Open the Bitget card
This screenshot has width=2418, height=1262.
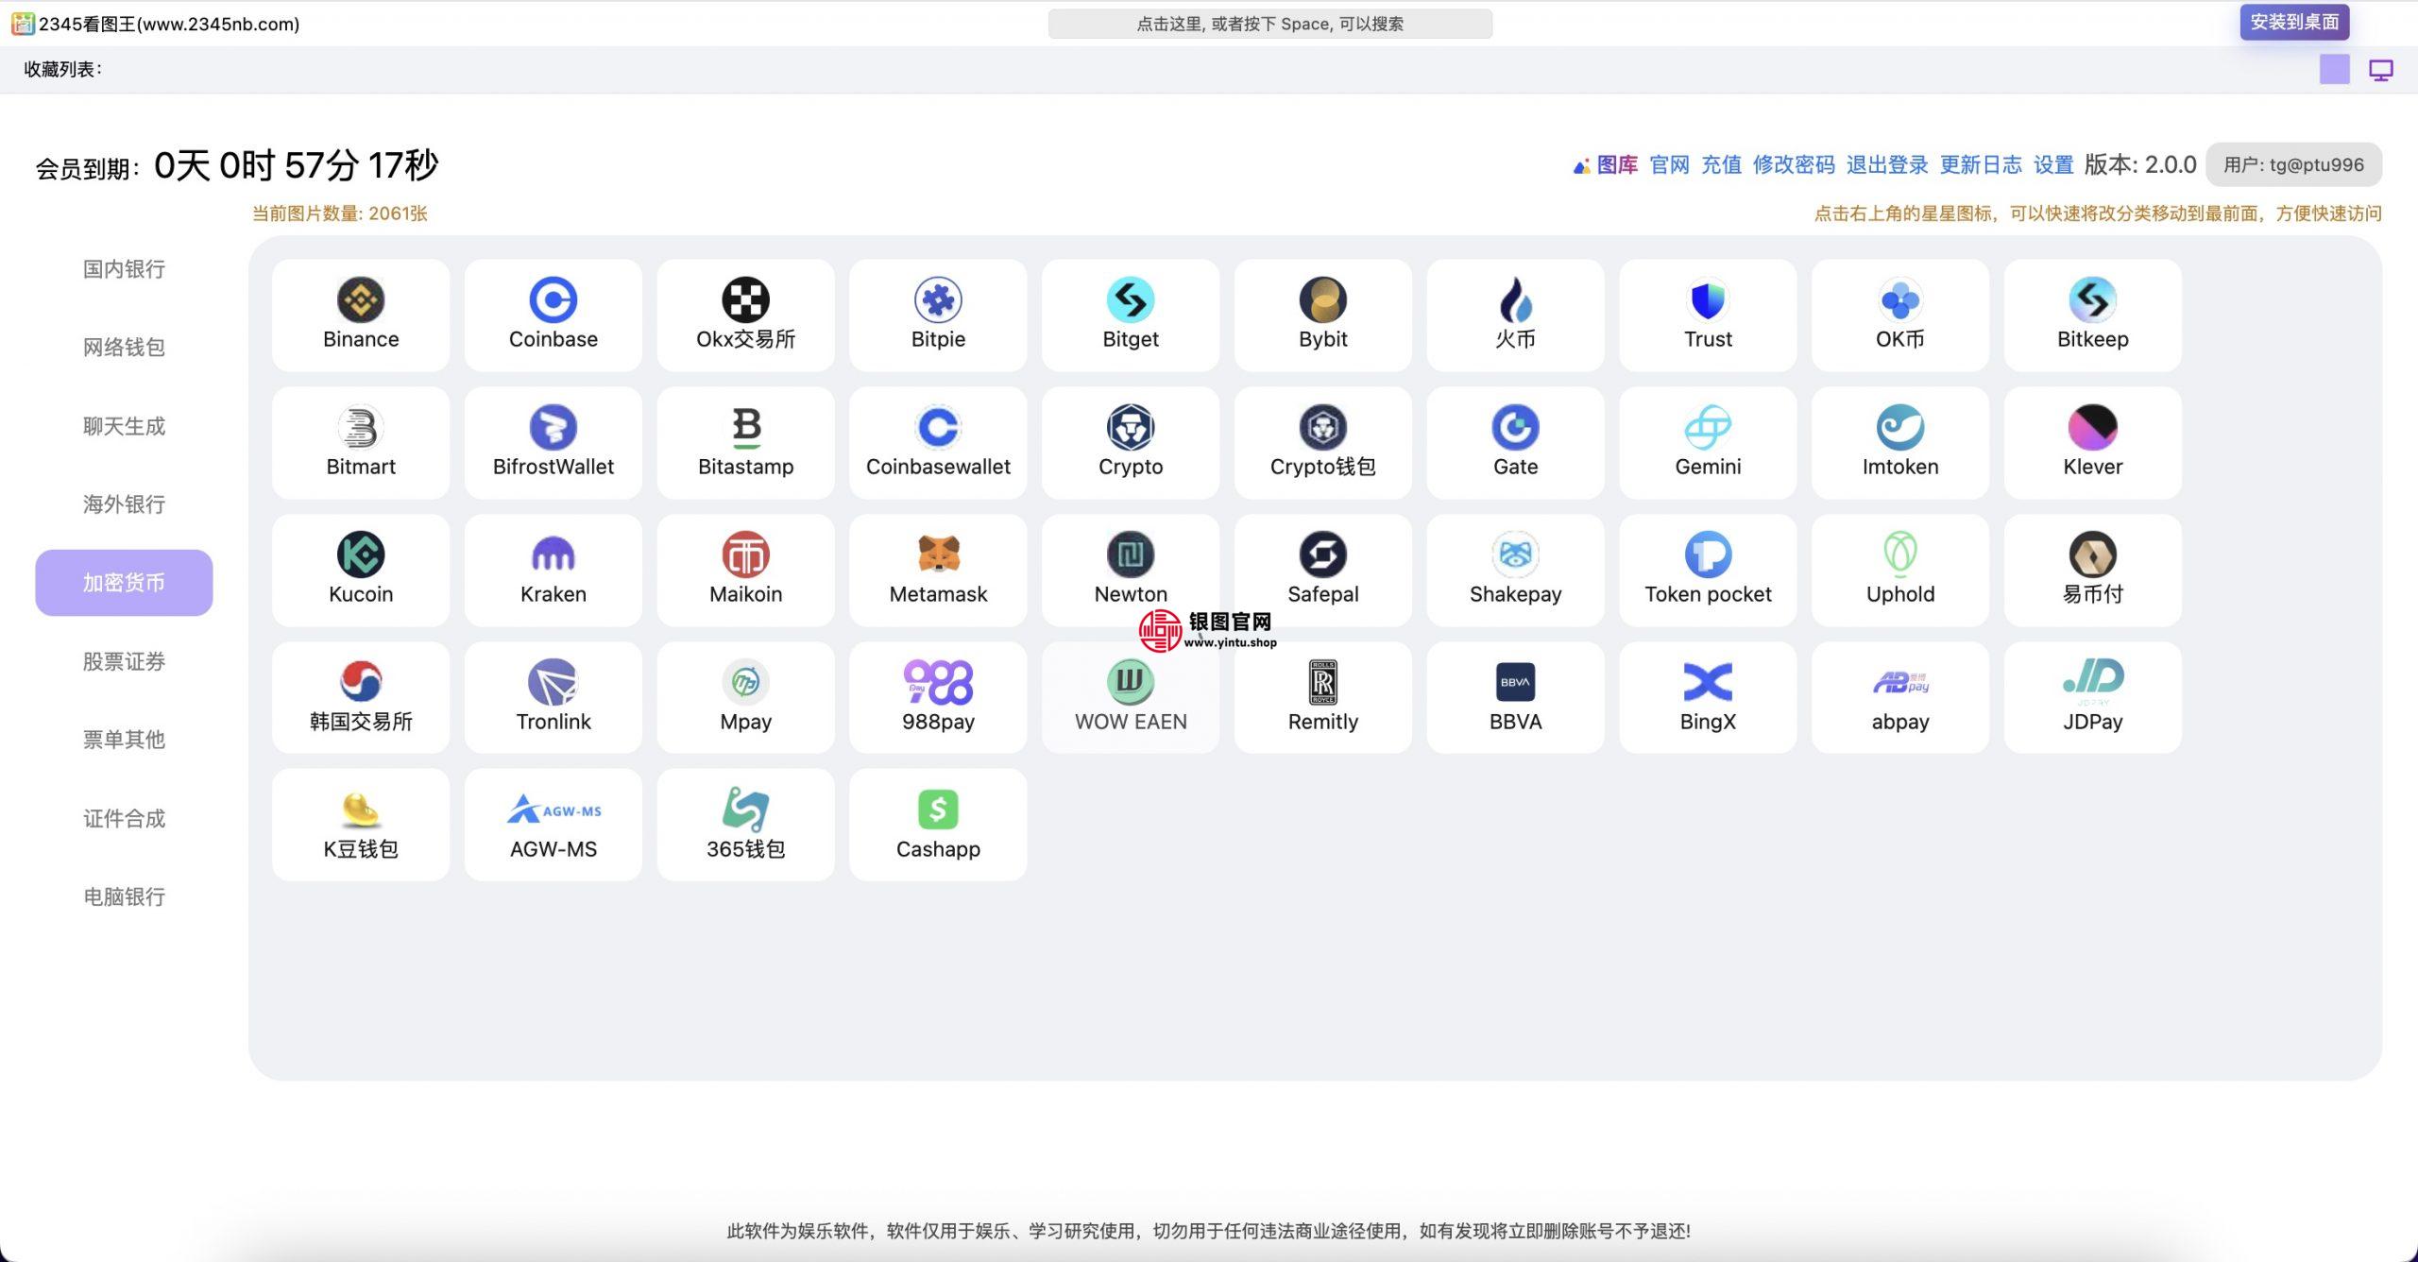[x=1131, y=315]
